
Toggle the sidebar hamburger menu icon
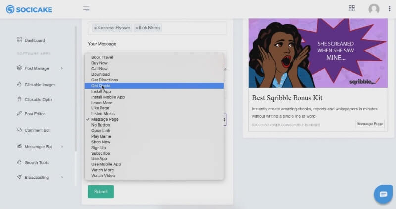click(x=86, y=9)
